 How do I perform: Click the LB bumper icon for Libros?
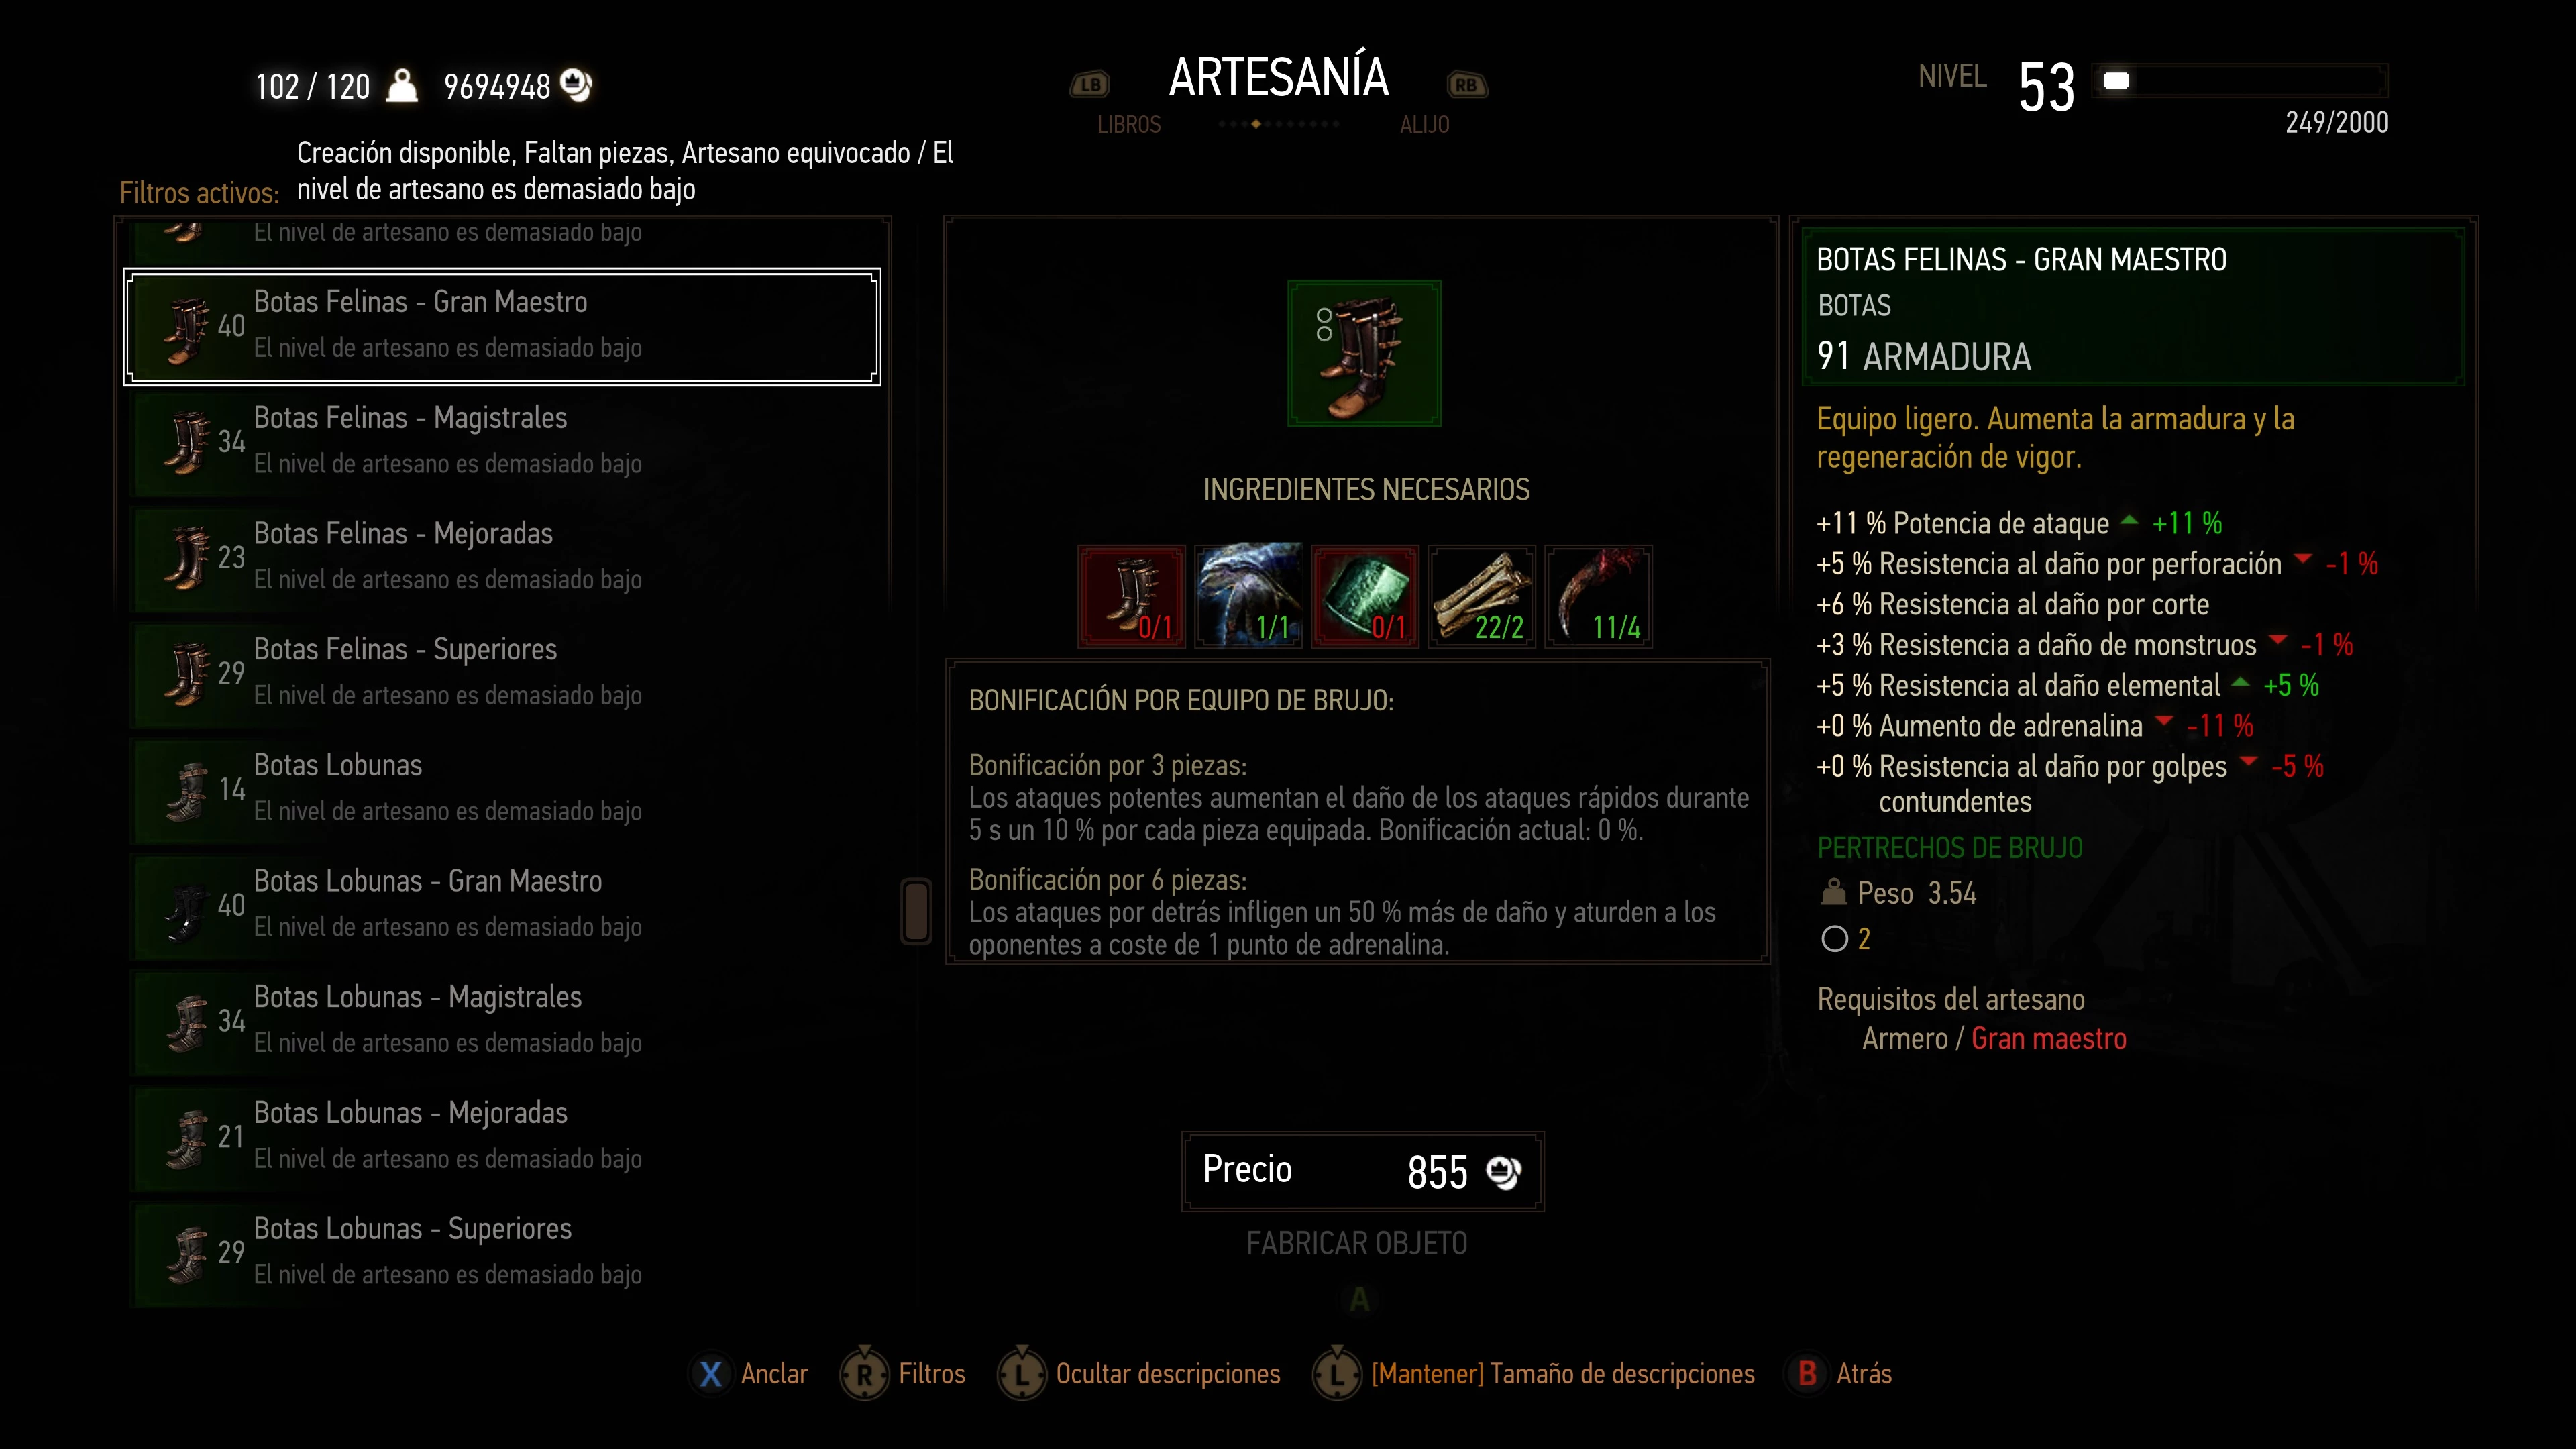[1090, 85]
